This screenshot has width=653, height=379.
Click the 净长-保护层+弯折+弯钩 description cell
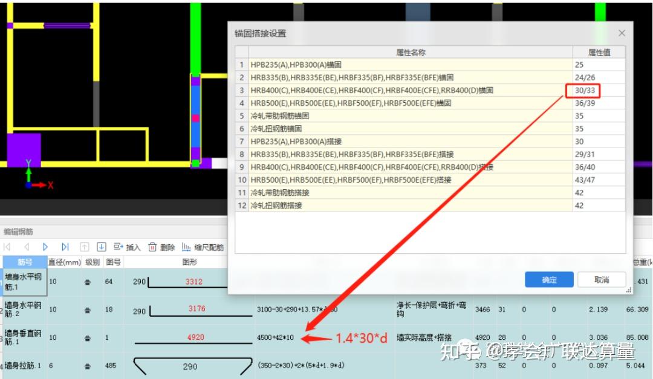click(x=432, y=309)
